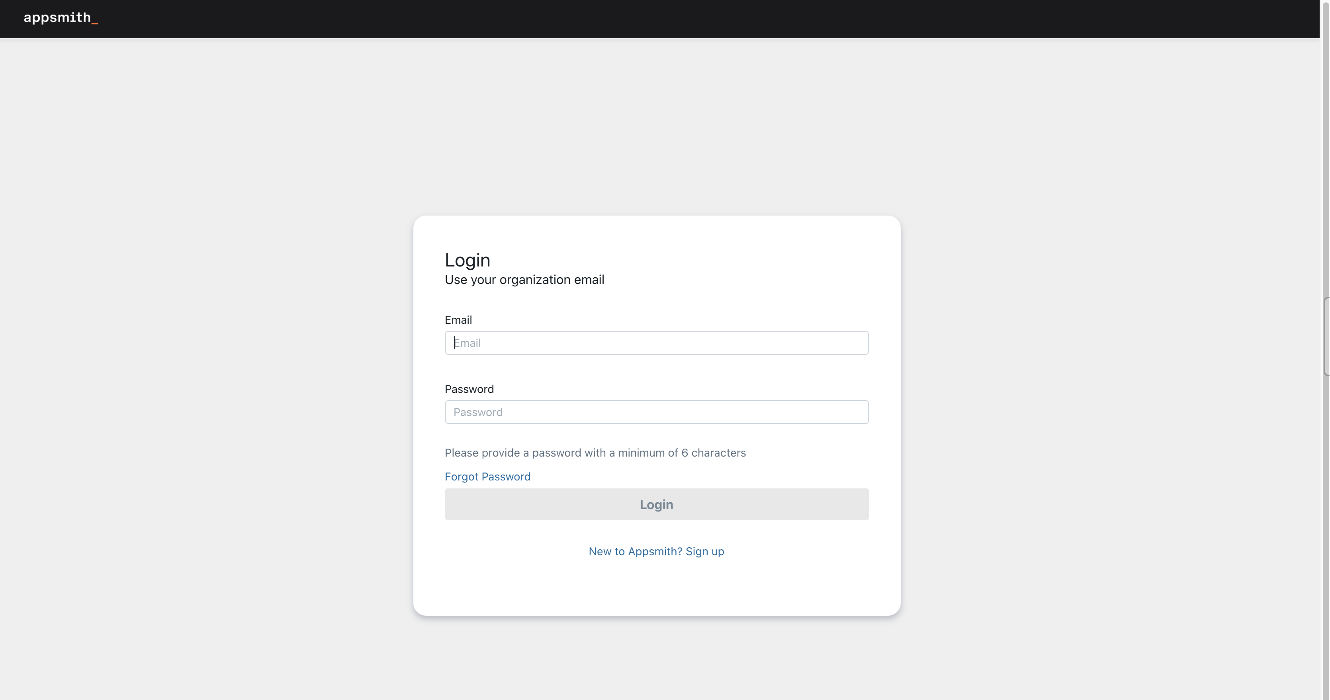Open the Forgot Password link

click(487, 476)
